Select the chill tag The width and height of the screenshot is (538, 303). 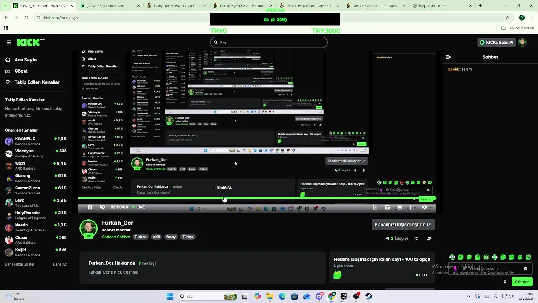156,237
